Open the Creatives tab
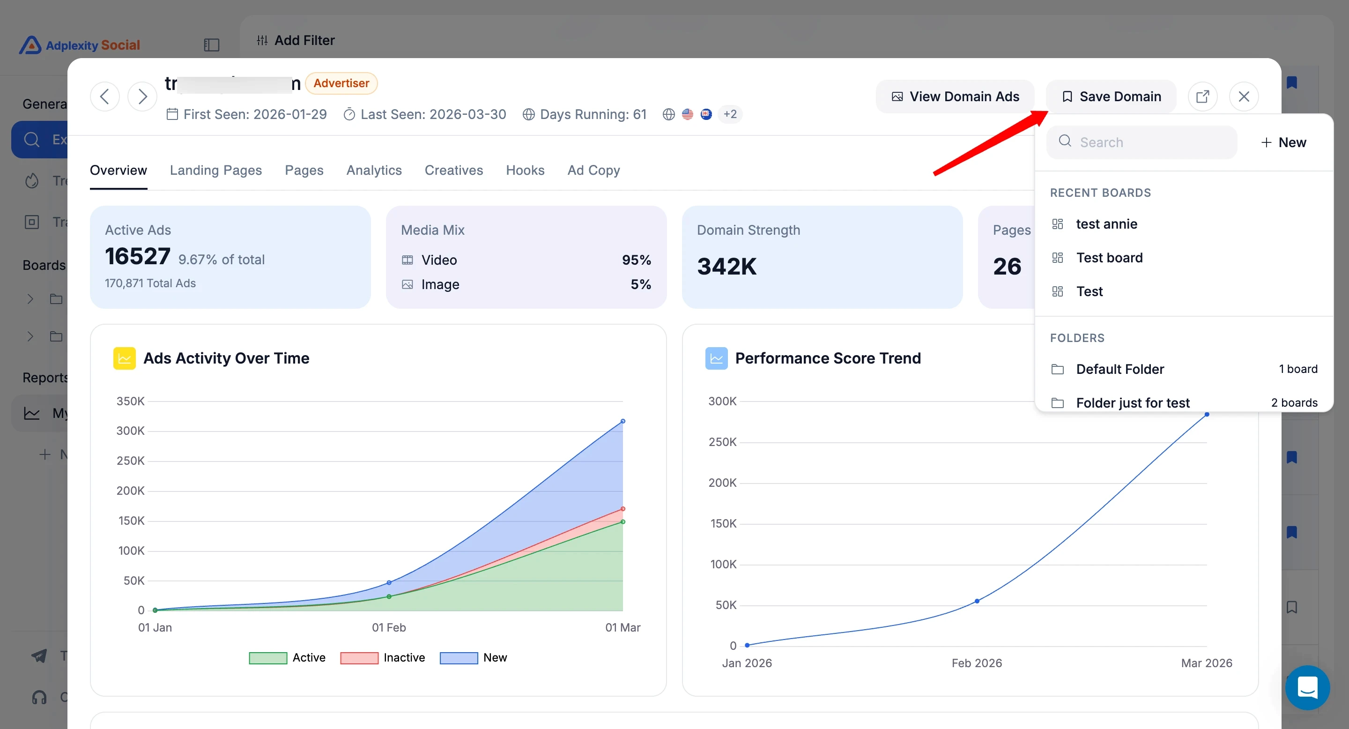The image size is (1349, 729). tap(453, 170)
